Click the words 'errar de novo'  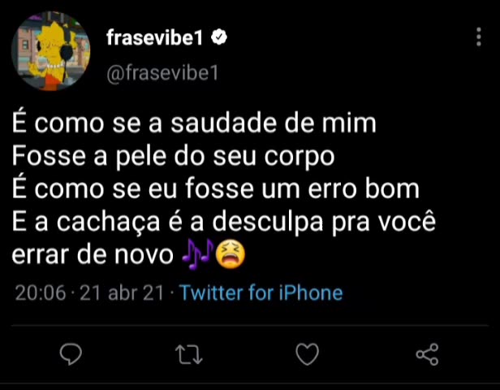tap(93, 255)
